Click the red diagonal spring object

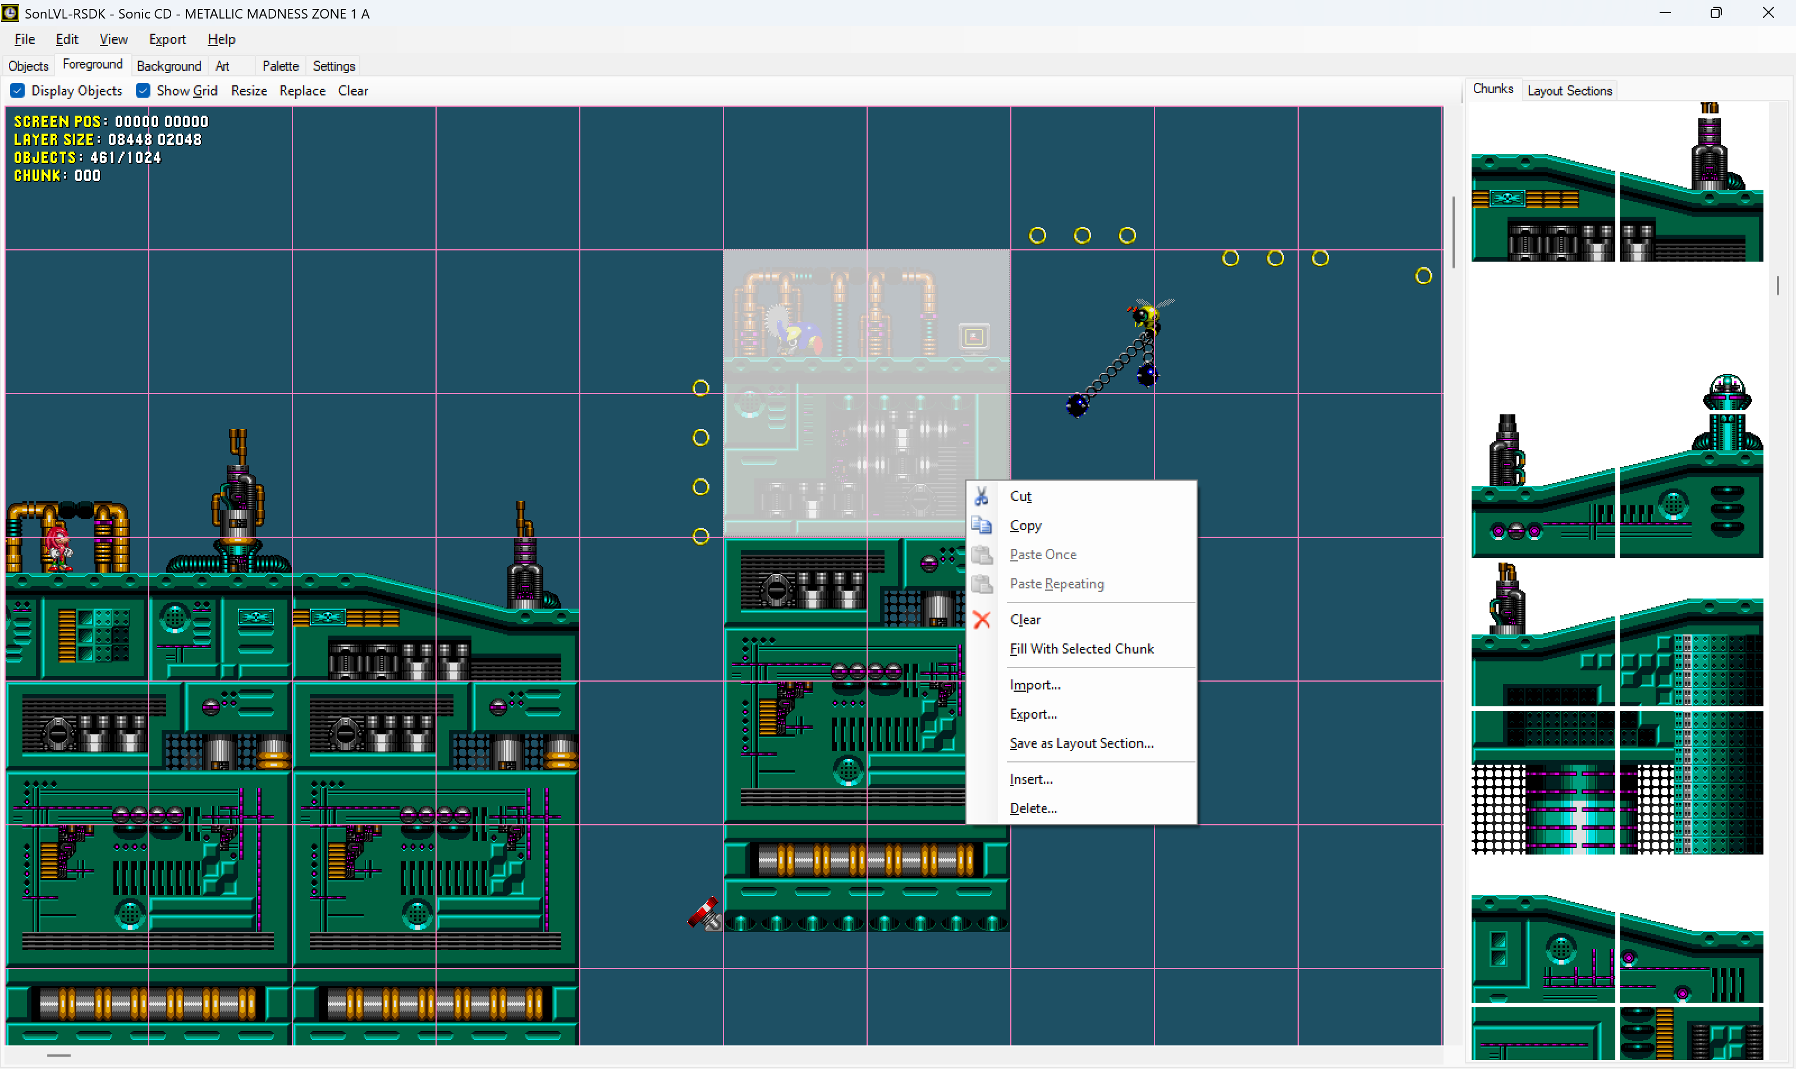704,913
